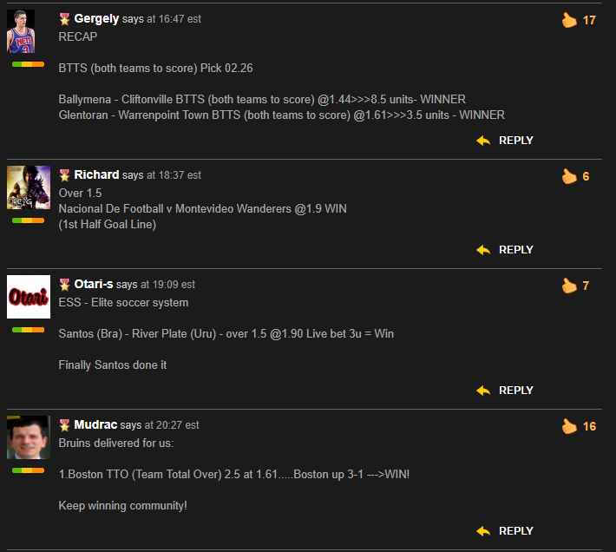Click reply arrow icon under Gergely's comment
The width and height of the screenshot is (616, 552).
483,141
